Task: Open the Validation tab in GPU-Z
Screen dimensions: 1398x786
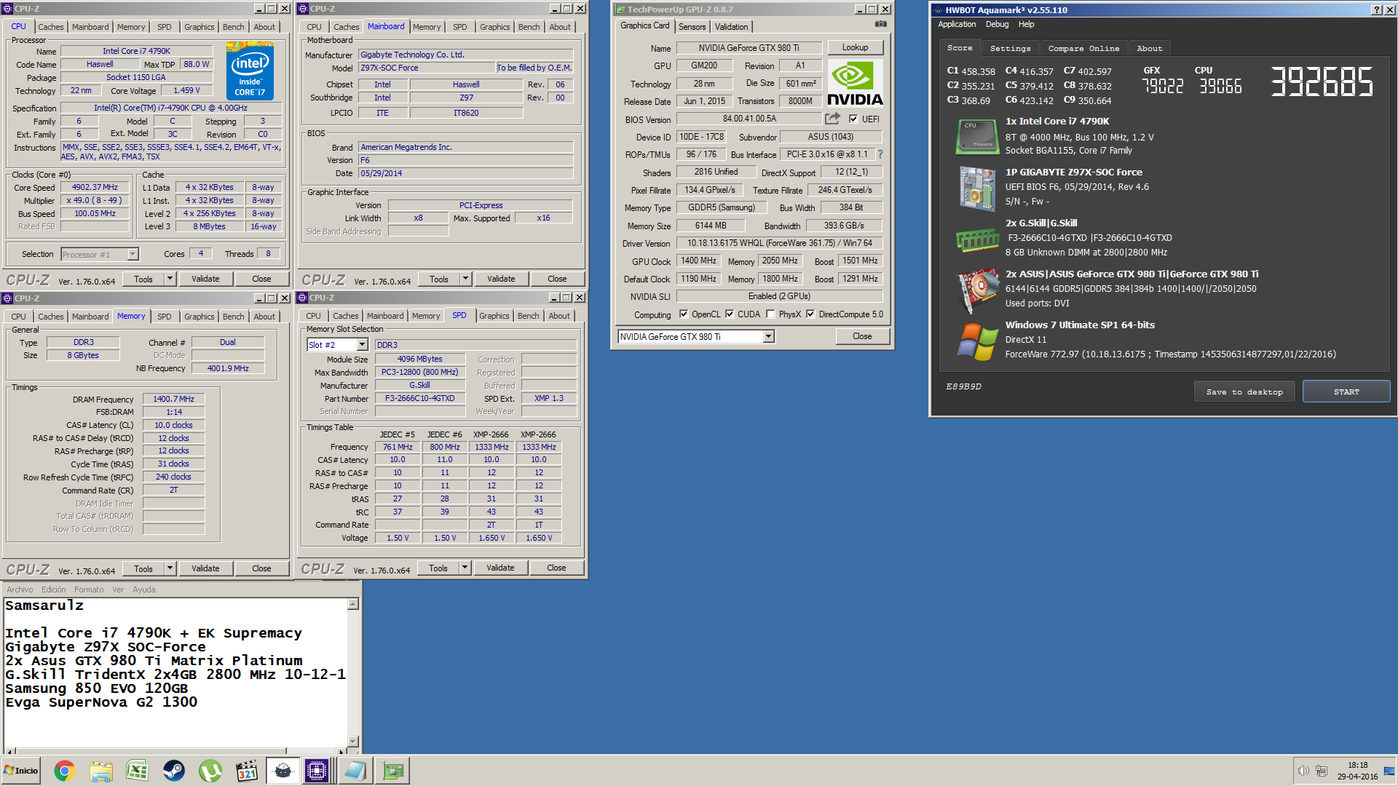Action: point(731,26)
